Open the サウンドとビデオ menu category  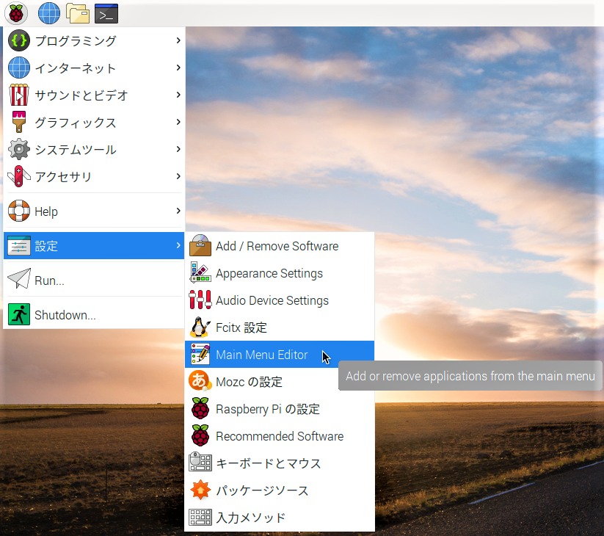coord(94,95)
